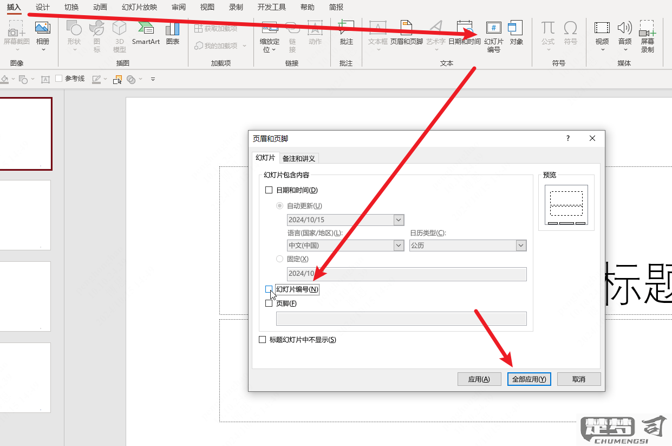672x446 pixels.
Task: Open the customize quick access toolbar dropdown
Action: 153,79
